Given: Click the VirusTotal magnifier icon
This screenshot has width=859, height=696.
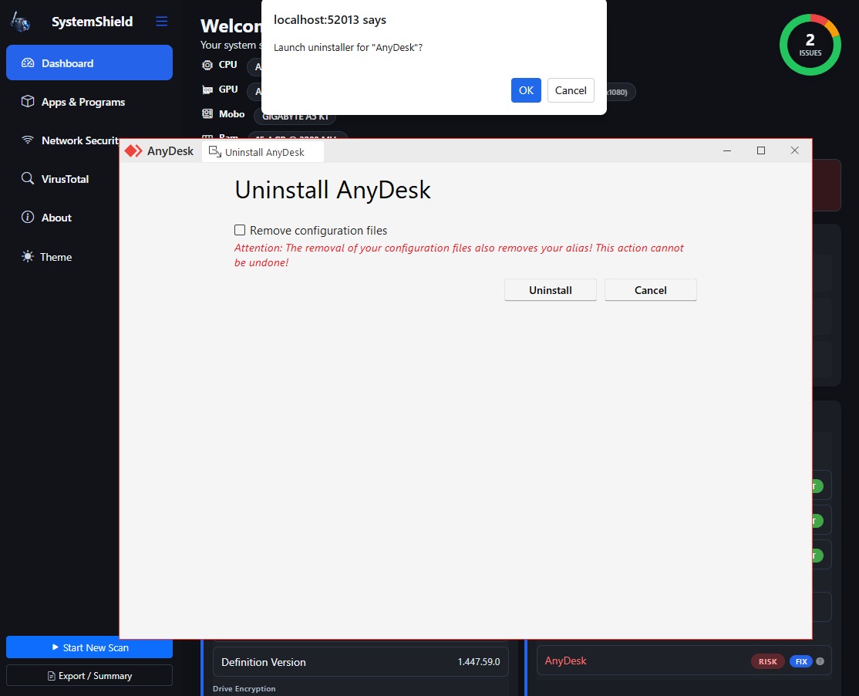Looking at the screenshot, I should [x=27, y=179].
